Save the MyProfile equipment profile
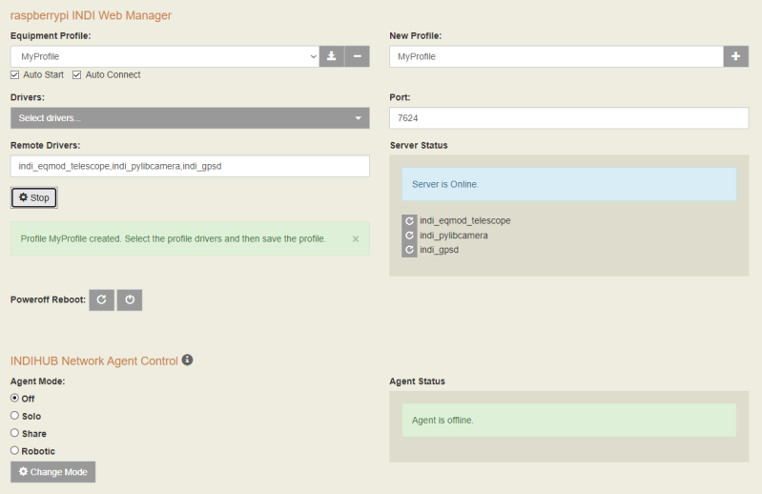This screenshot has width=762, height=494. click(332, 56)
